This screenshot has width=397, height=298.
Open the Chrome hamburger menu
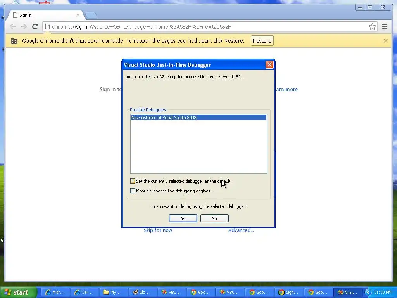(385, 27)
